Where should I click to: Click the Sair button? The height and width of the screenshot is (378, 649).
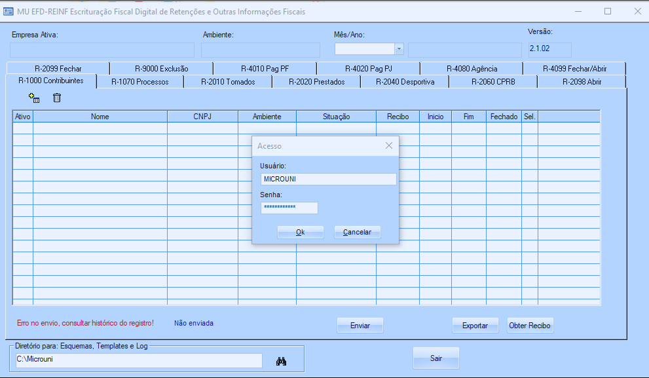pos(436,358)
